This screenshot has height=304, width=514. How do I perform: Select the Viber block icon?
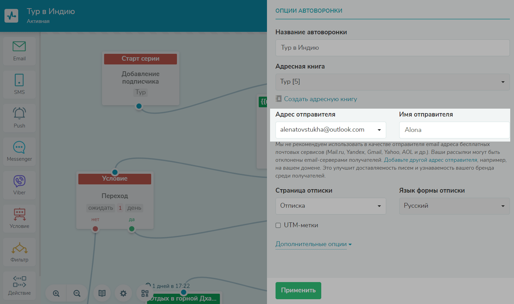(x=19, y=185)
